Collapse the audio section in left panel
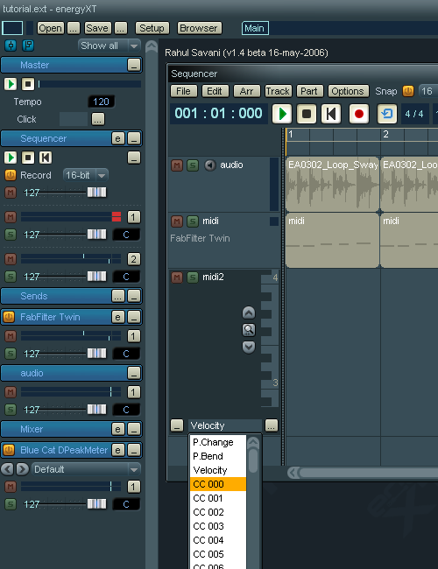The width and height of the screenshot is (438, 569). click(x=134, y=373)
